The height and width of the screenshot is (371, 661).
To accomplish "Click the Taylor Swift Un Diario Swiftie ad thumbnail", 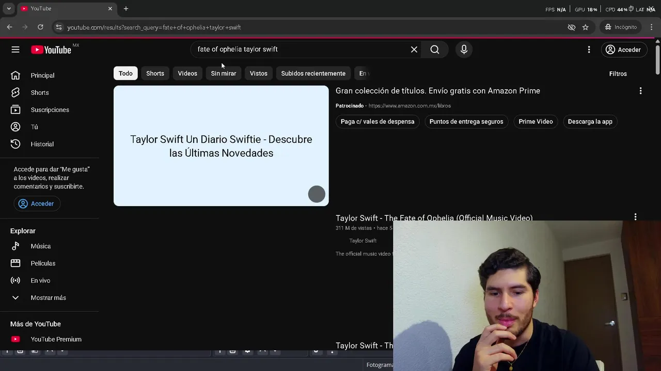I will 221,146.
